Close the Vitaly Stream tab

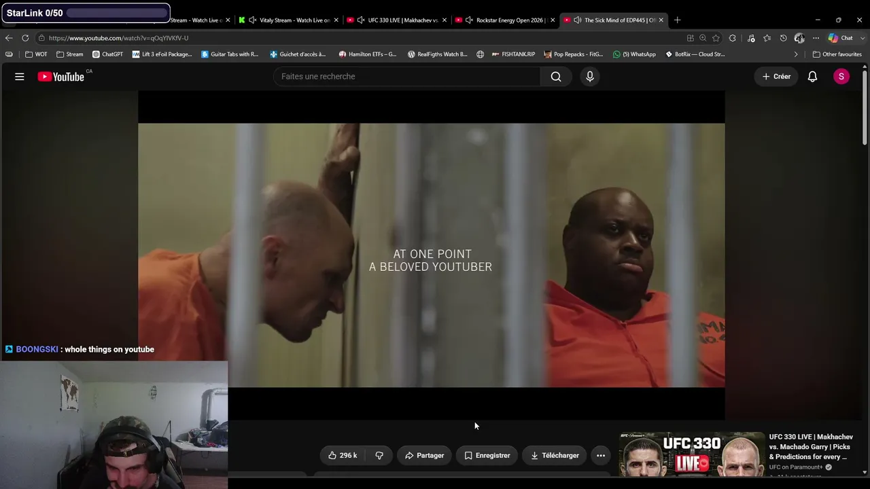click(x=336, y=20)
